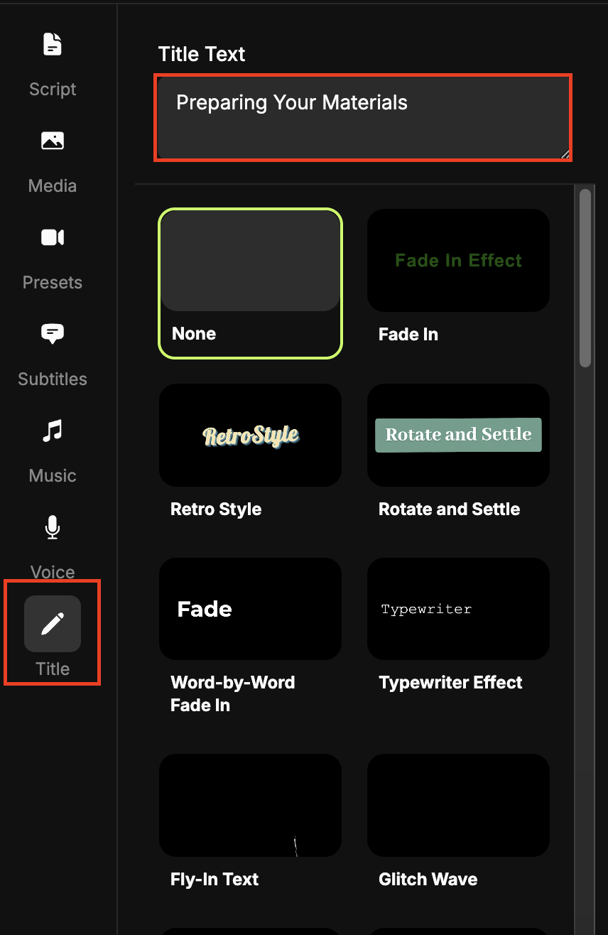Choose the Word-by-Word Fade preview thumbnail
Image resolution: width=608 pixels, height=935 pixels.
(x=250, y=609)
